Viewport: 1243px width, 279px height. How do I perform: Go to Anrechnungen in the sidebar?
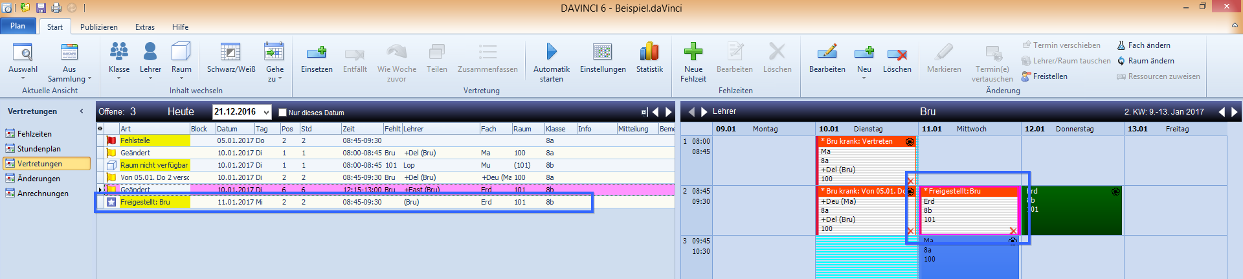(x=43, y=194)
